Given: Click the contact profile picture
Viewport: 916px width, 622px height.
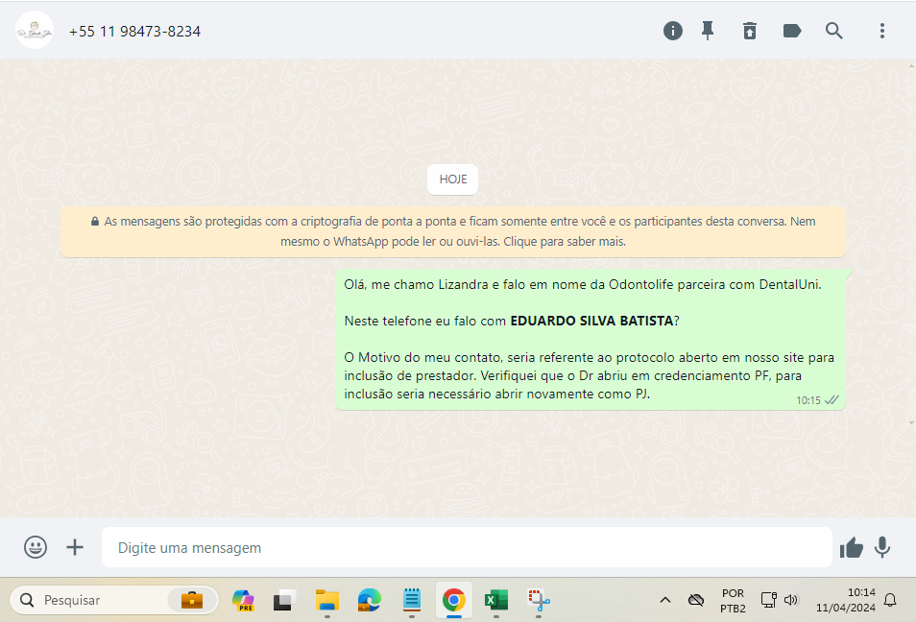Looking at the screenshot, I should 35,31.
